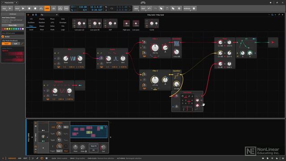Click the zoom magnifier icon in Grid header
Image resolution: width=286 pixels, height=161 pixels.
[272, 15]
